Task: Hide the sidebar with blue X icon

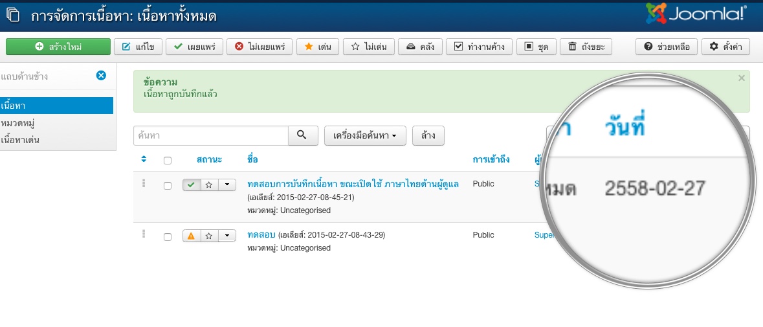Action: [101, 75]
